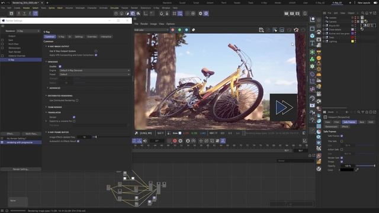Open the Filter tab in viewport attributes
The image size is (379, 213).
tap(337, 122)
